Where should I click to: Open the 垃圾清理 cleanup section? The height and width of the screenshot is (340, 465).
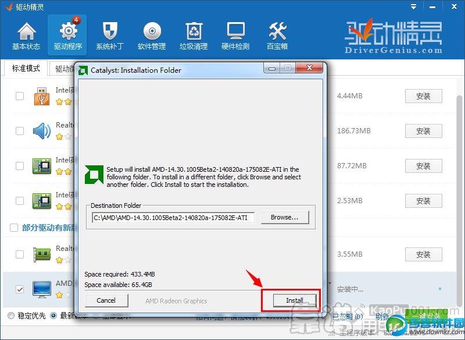pyautogui.click(x=194, y=36)
